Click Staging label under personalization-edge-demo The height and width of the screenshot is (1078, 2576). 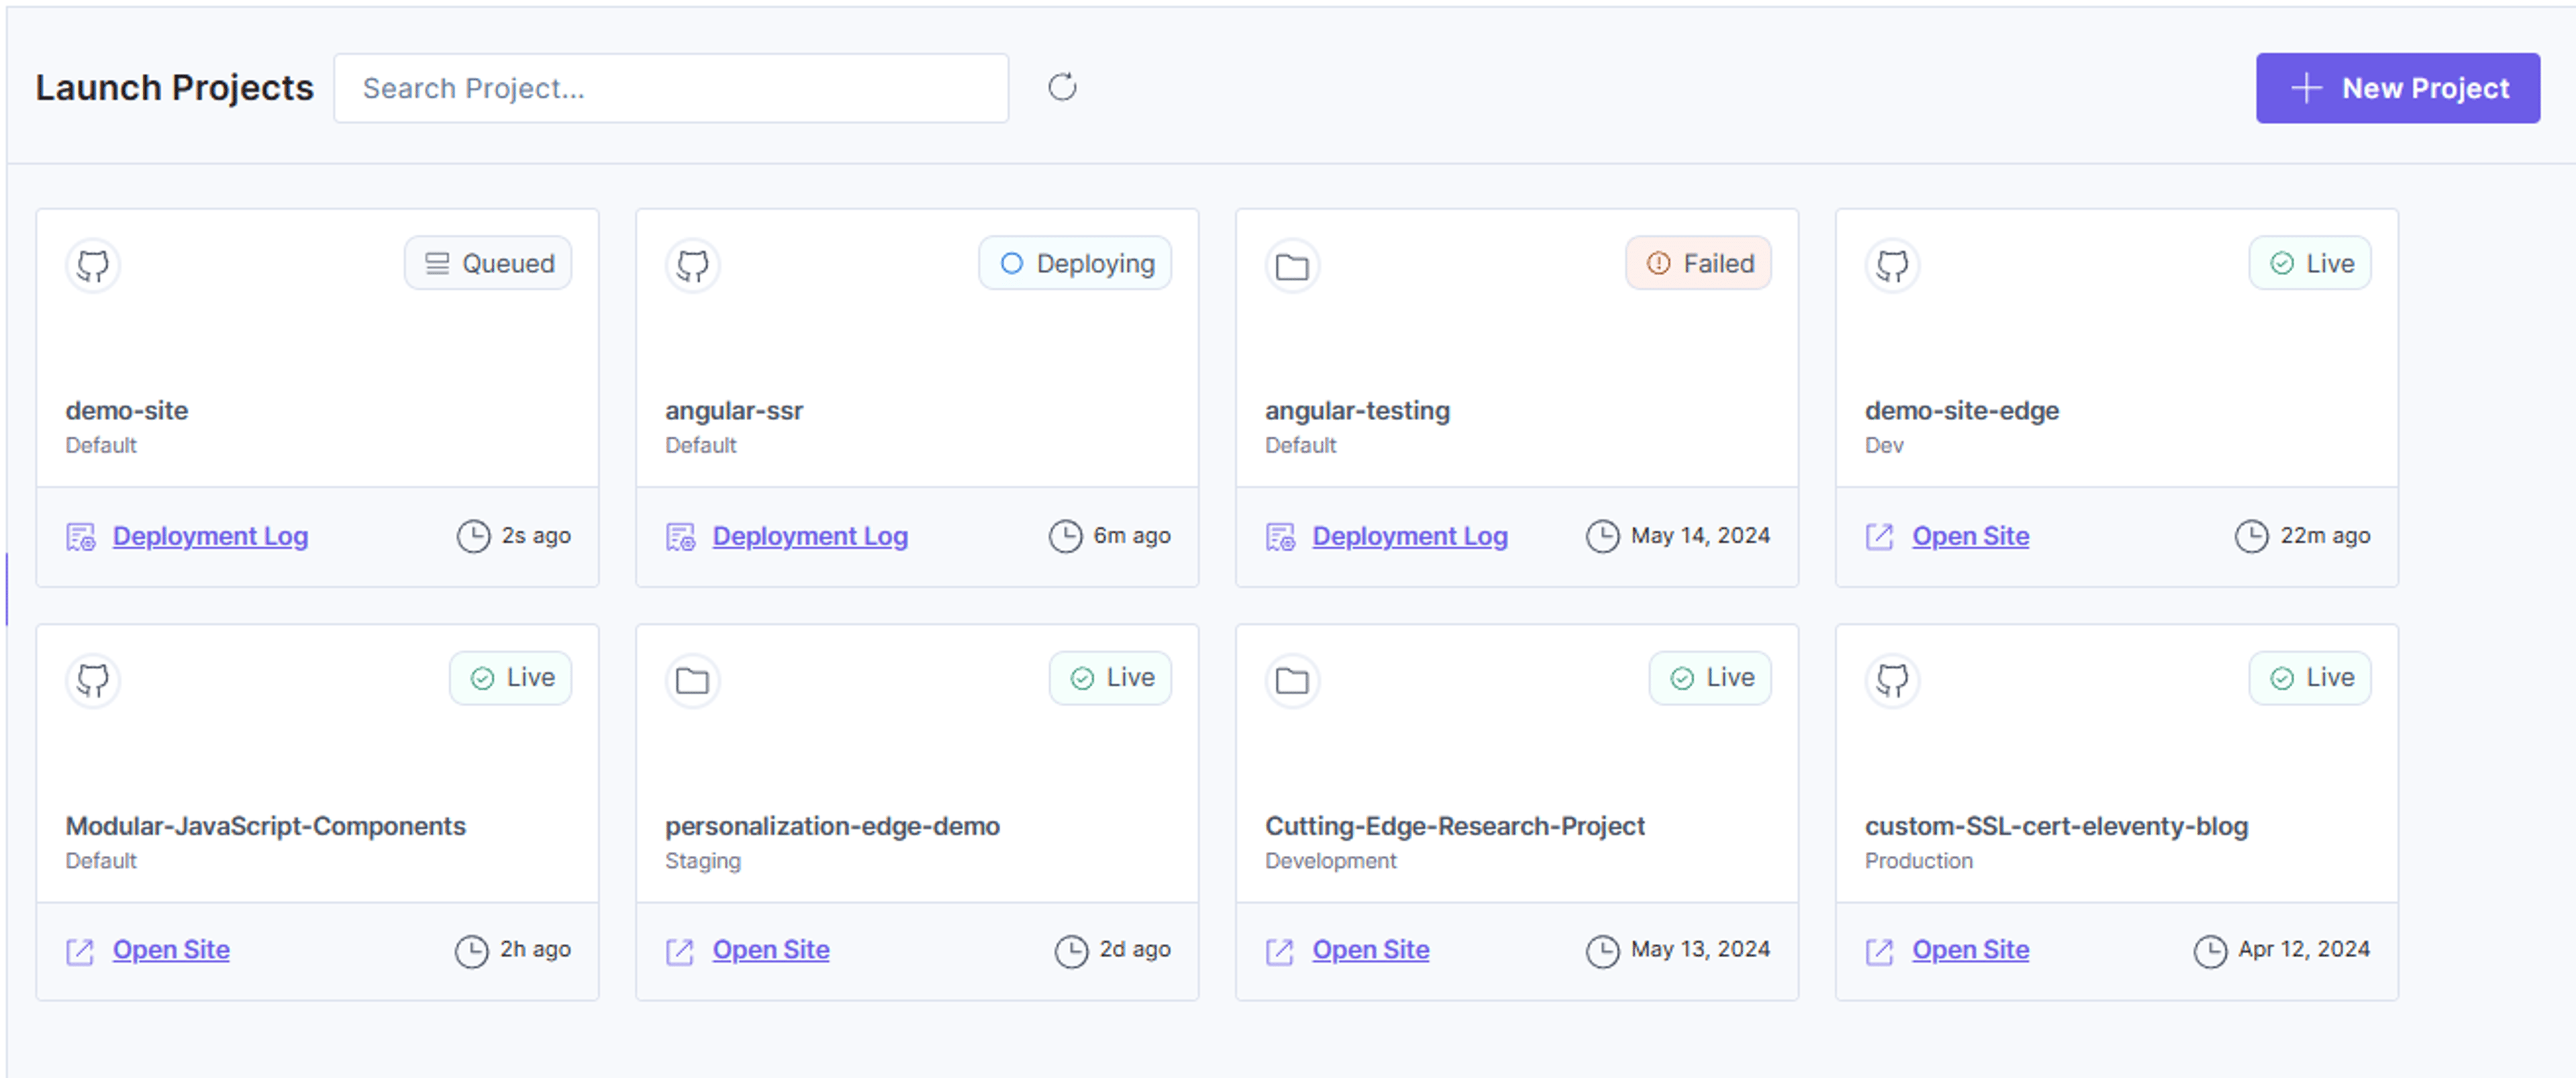703,861
